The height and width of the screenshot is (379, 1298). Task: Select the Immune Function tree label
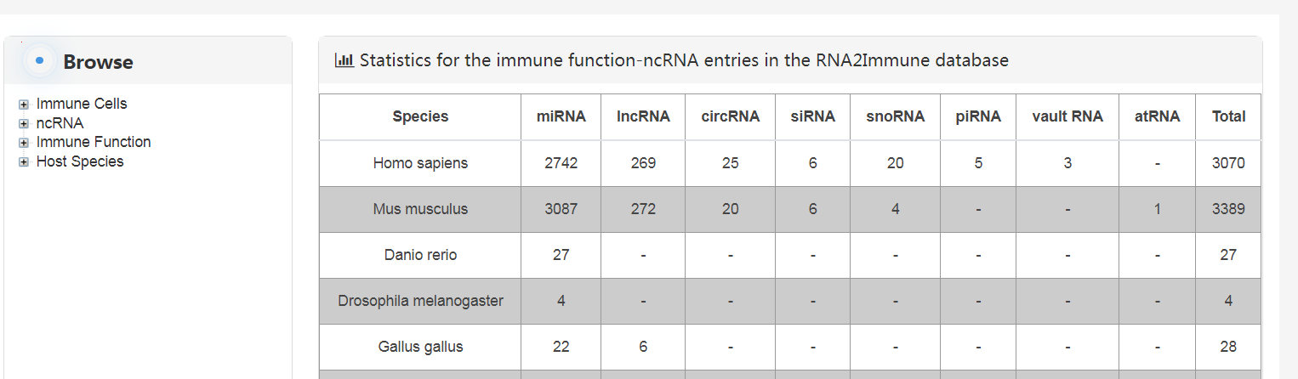point(94,142)
